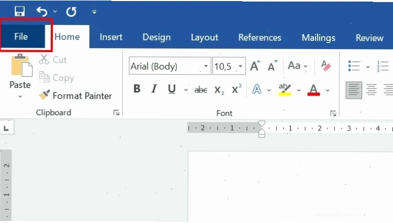This screenshot has width=393, height=223.
Task: Switch to the Home tab
Action: (x=67, y=37)
